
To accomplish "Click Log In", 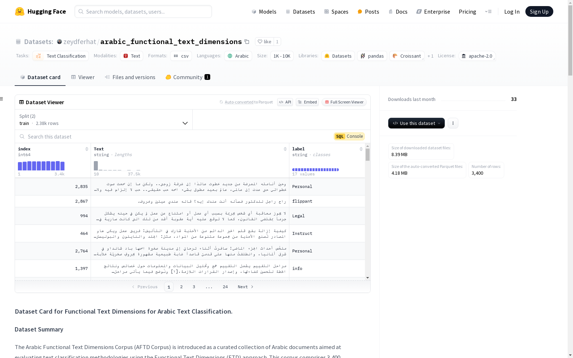I will [x=512, y=11].
